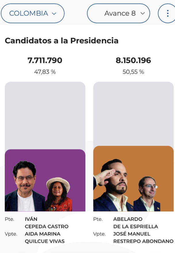
Task: Click the 7.711.790 vote count
Action: point(45,60)
